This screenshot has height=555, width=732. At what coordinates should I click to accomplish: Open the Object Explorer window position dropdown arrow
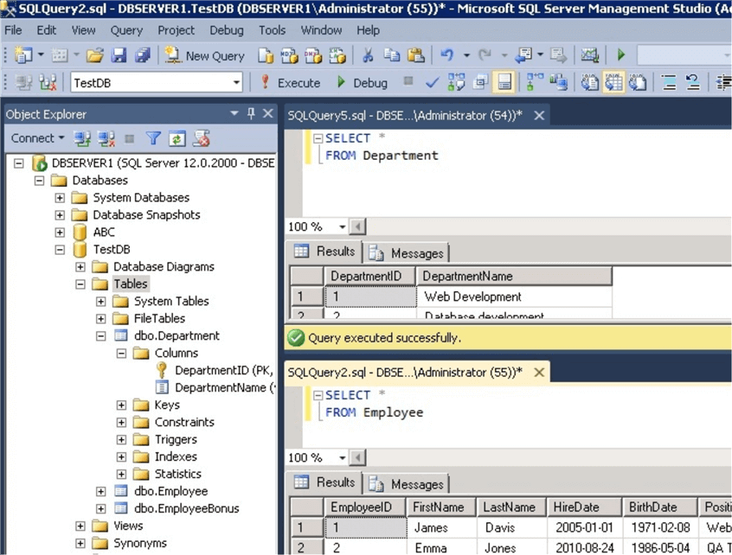(234, 113)
